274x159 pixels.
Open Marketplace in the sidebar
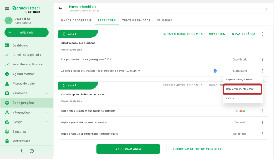coord(22,141)
